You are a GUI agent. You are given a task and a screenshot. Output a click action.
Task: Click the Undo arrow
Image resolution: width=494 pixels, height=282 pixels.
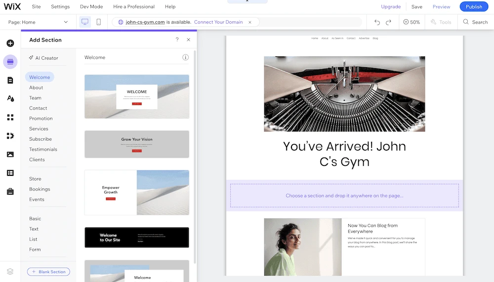[377, 22]
